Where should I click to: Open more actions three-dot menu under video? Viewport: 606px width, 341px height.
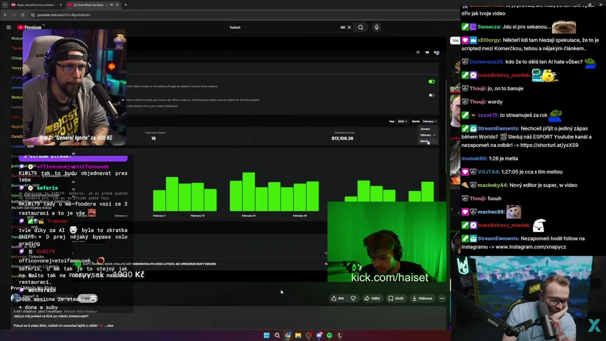point(442,298)
